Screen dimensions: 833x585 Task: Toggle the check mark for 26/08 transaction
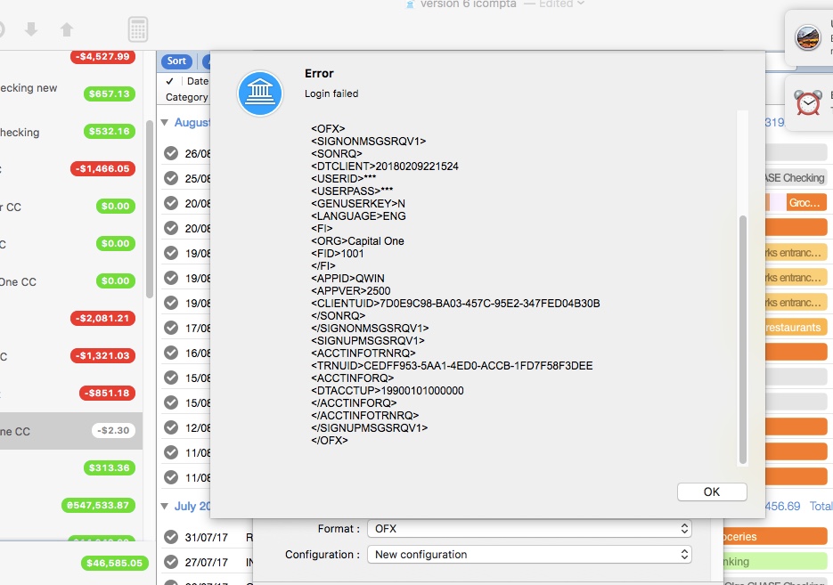171,153
